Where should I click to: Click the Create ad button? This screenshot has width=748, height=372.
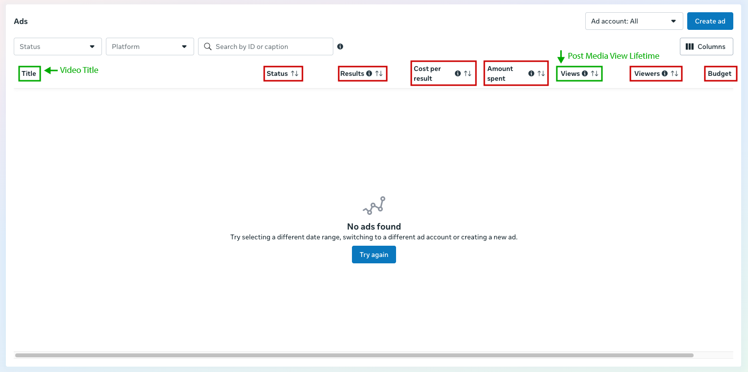[710, 21]
